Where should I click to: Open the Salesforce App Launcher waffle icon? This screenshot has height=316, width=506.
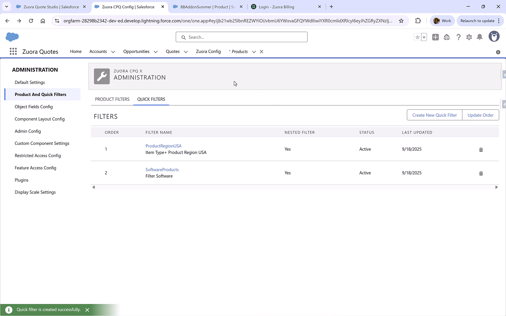click(x=13, y=51)
